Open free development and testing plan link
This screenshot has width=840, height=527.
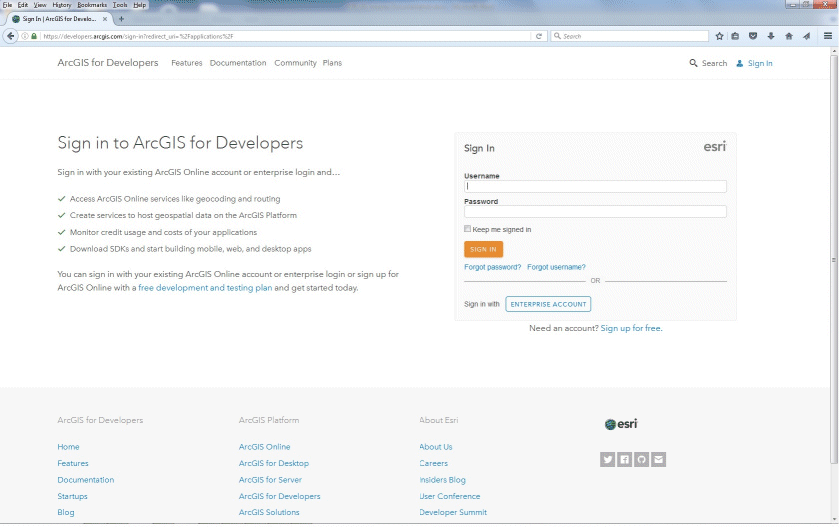click(x=205, y=288)
